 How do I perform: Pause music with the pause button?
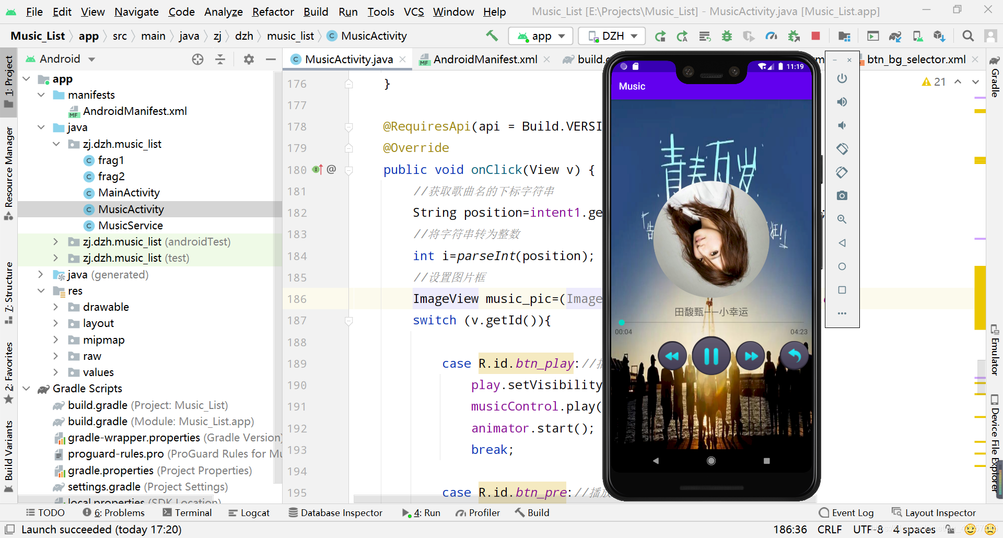711,356
